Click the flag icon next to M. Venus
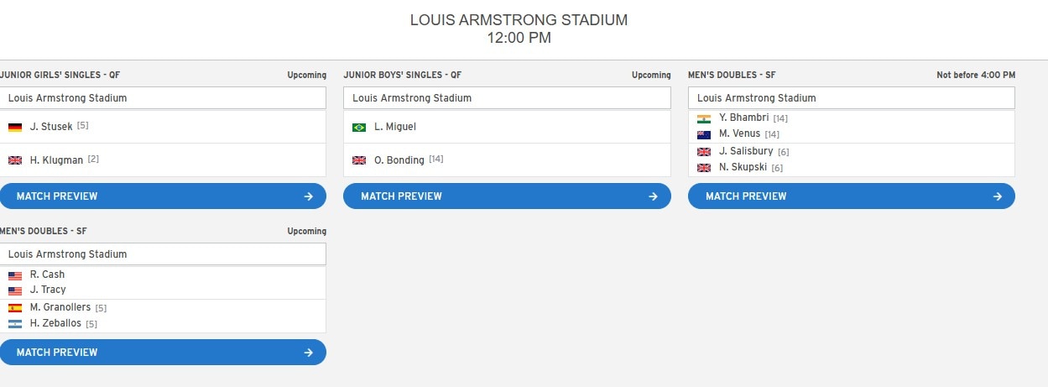 click(x=704, y=134)
